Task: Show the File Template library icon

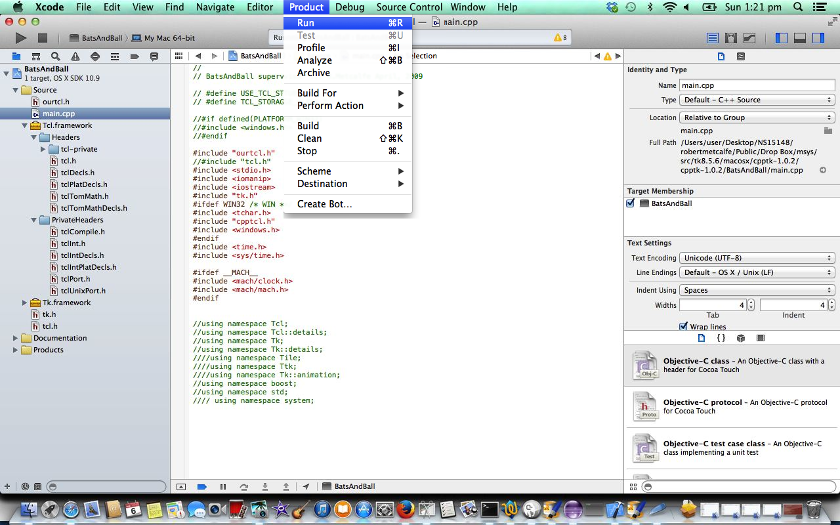Action: pyautogui.click(x=702, y=338)
